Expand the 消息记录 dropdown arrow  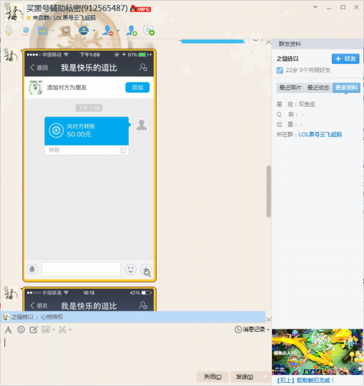click(268, 329)
